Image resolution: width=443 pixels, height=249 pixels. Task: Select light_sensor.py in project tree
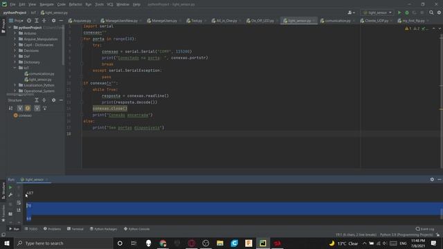(x=38, y=80)
